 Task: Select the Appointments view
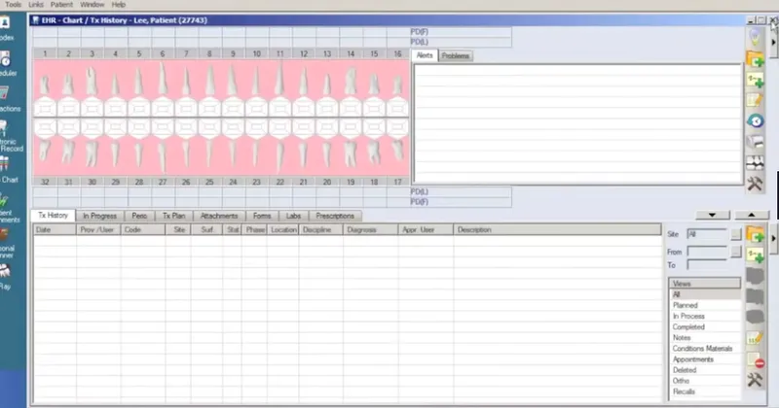704,359
